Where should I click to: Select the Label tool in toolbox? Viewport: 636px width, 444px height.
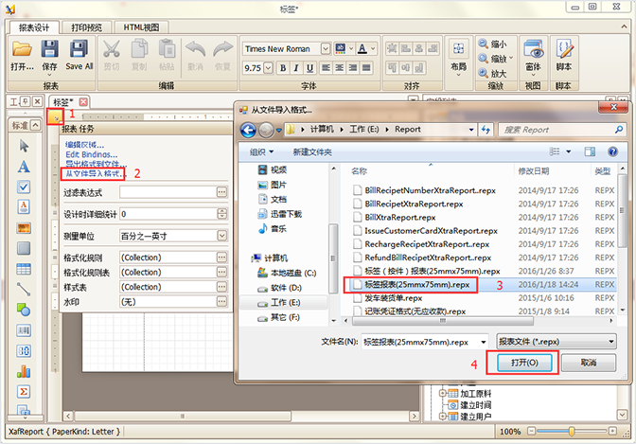[x=24, y=167]
